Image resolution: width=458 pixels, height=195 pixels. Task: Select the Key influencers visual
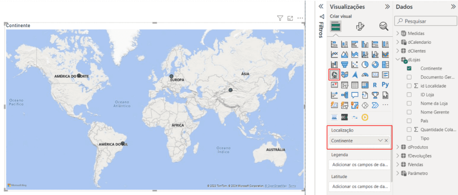point(335,95)
